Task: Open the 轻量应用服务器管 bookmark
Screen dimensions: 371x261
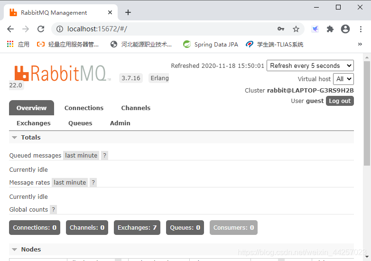Action: point(68,44)
